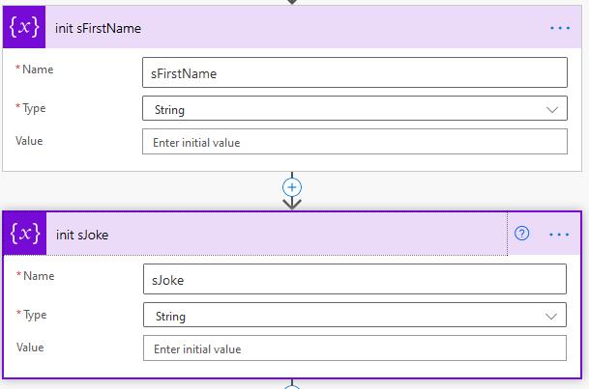Open the ellipsis menu for init sFirstName
The width and height of the screenshot is (589, 389).
pyautogui.click(x=560, y=28)
